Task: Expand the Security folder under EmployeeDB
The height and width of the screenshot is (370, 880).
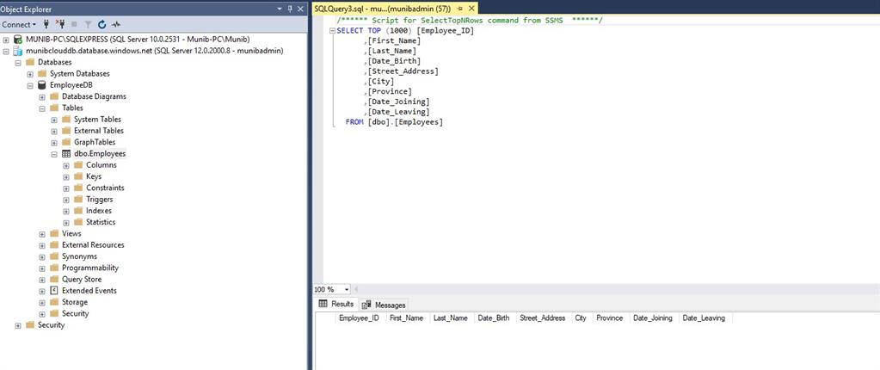Action: point(42,314)
